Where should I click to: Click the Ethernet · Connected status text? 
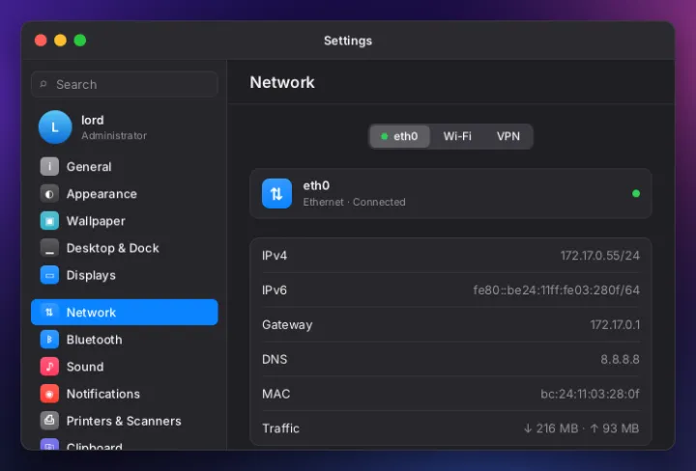(x=354, y=202)
